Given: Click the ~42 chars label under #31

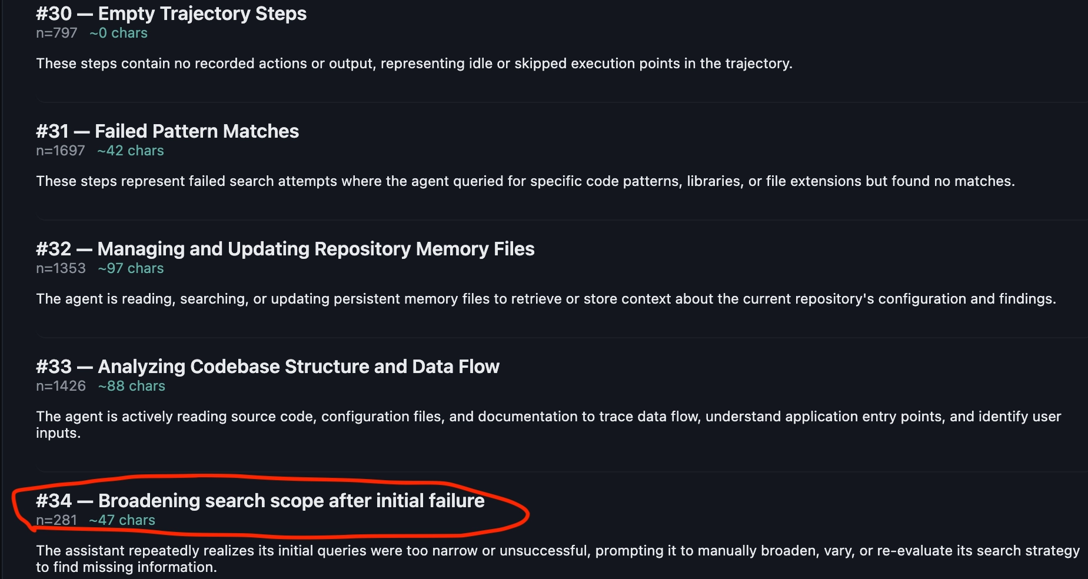Looking at the screenshot, I should 131,151.
